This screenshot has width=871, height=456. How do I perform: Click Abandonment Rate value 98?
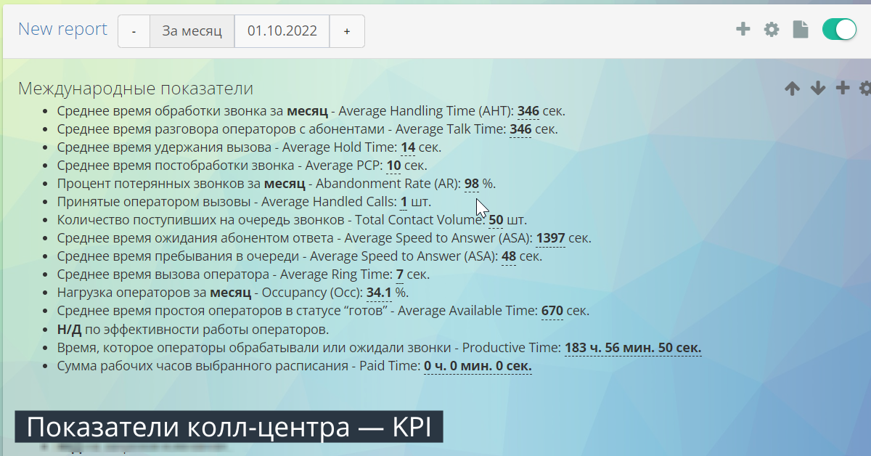tap(471, 184)
